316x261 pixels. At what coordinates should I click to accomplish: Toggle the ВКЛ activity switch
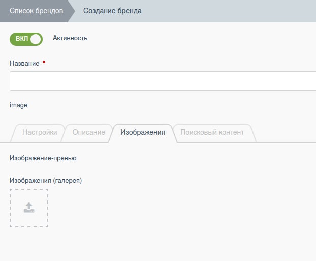(x=26, y=39)
